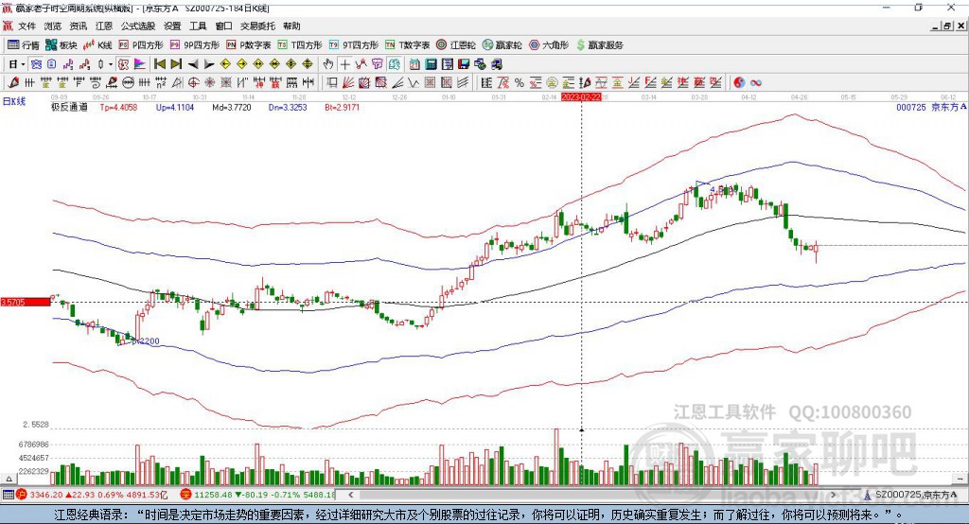The height and width of the screenshot is (524, 969).
Task: Click the 日K线 period label
Action: [x=14, y=101]
